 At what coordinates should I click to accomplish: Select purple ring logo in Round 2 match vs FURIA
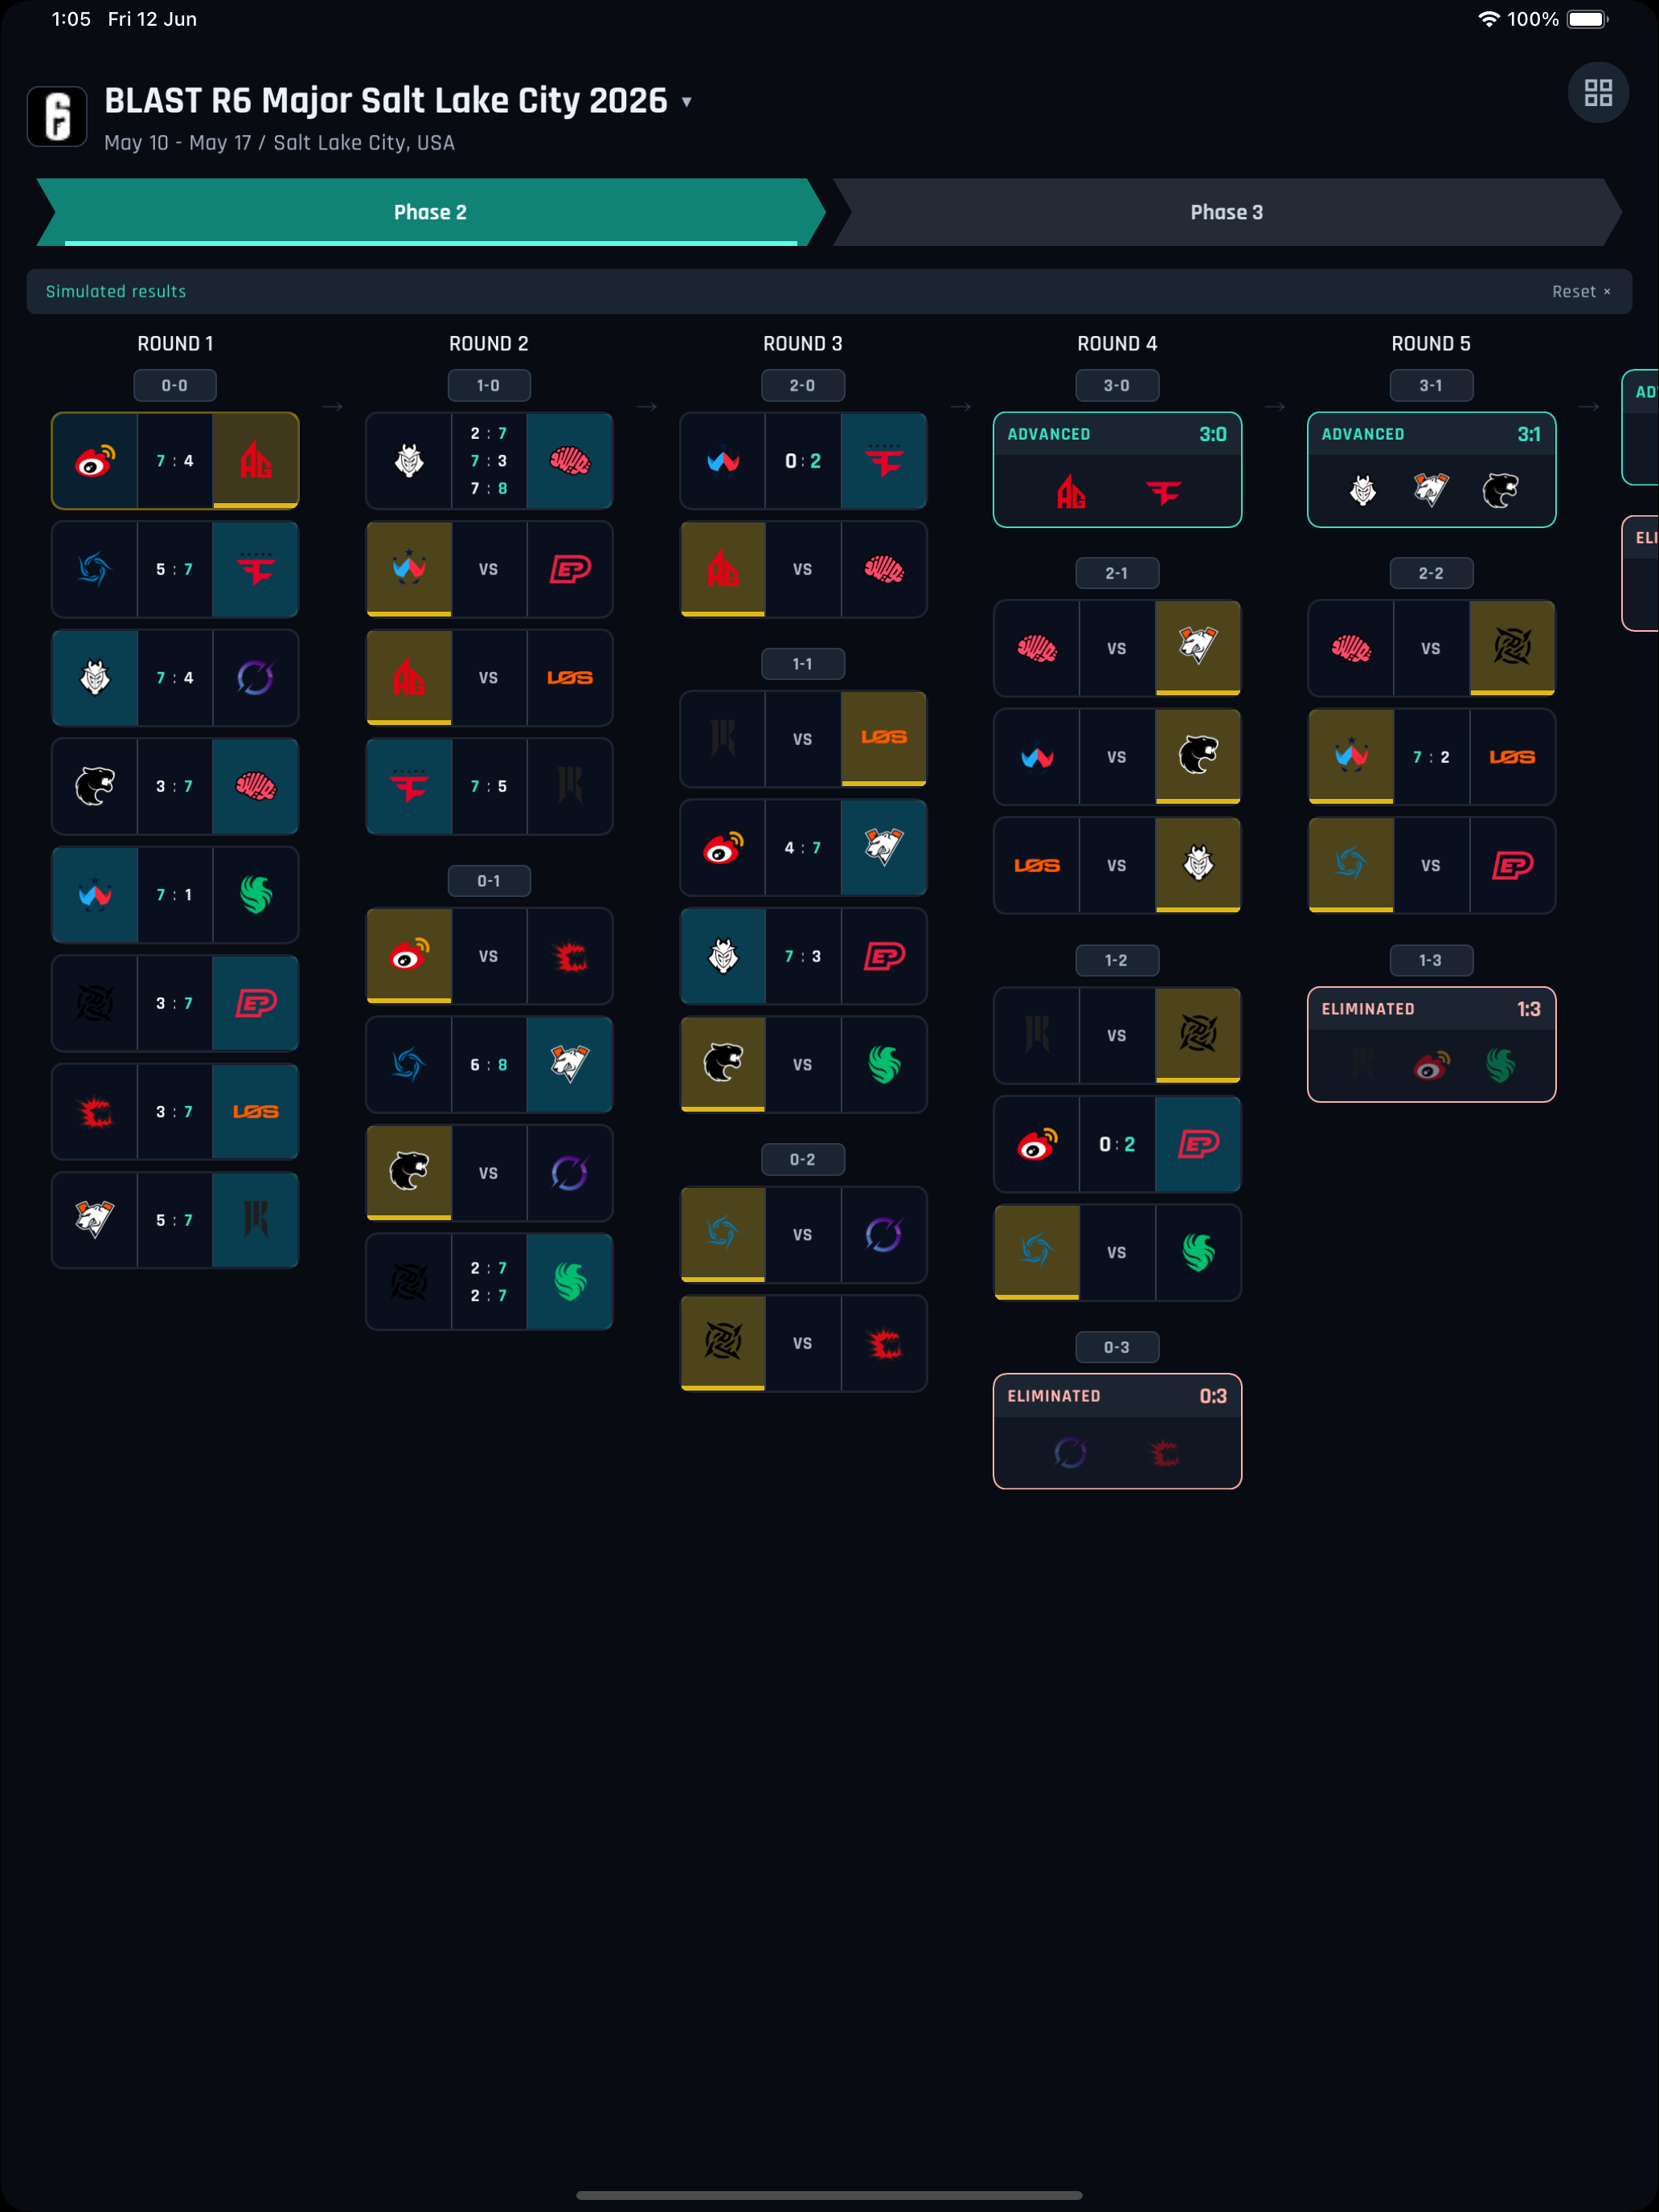click(570, 1174)
